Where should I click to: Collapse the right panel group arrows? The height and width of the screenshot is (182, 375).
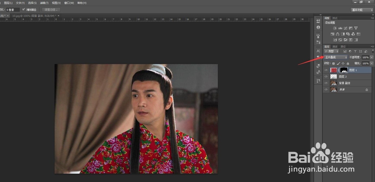tap(373, 15)
